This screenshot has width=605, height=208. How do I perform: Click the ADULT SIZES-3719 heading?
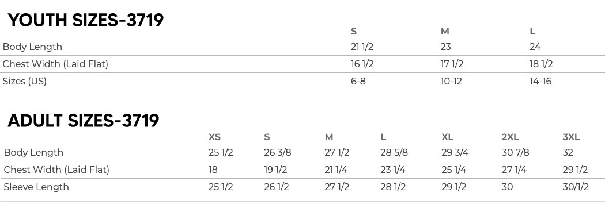84,121
